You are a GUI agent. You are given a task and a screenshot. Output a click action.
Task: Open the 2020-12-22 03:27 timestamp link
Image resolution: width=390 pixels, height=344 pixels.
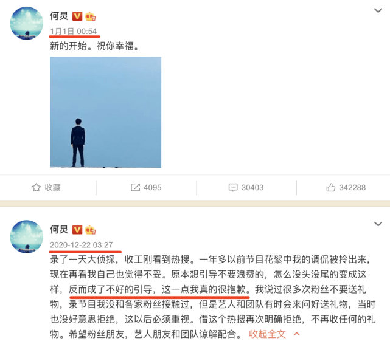tap(82, 245)
